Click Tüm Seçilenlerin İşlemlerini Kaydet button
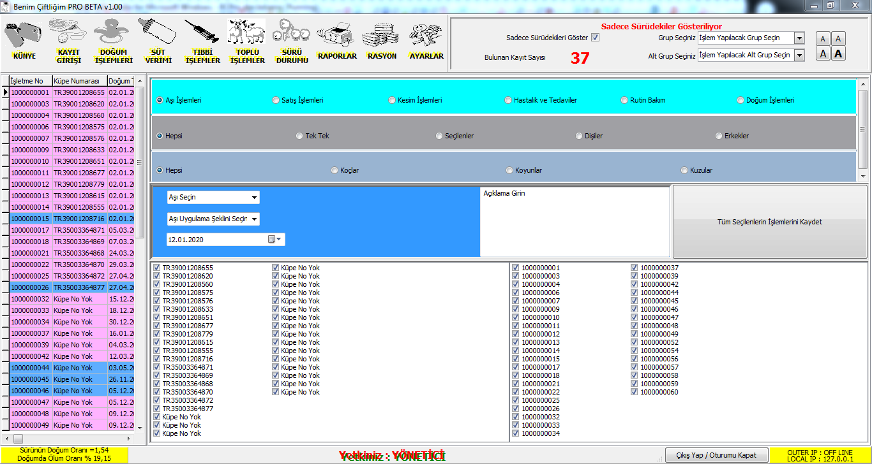 point(769,222)
